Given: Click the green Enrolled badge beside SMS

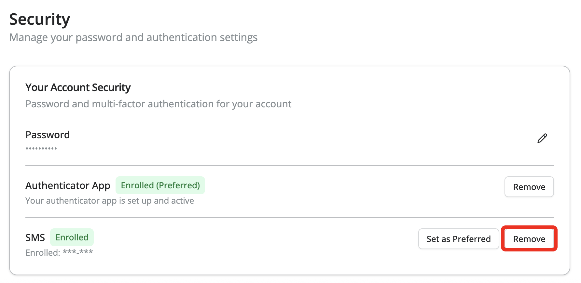Looking at the screenshot, I should (x=72, y=237).
